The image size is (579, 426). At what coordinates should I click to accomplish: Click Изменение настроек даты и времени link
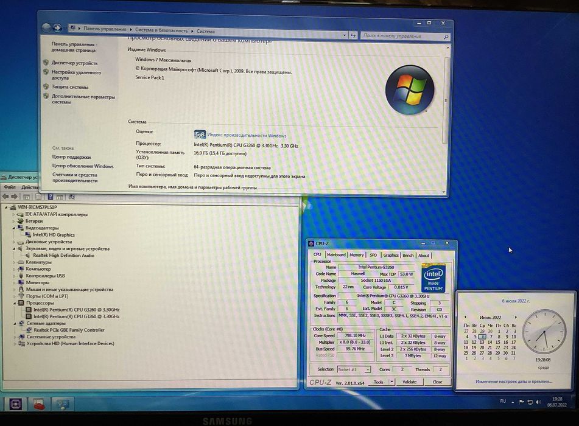click(x=514, y=382)
